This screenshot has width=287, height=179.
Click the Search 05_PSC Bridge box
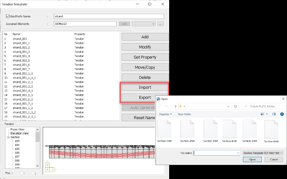[x=263, y=106]
